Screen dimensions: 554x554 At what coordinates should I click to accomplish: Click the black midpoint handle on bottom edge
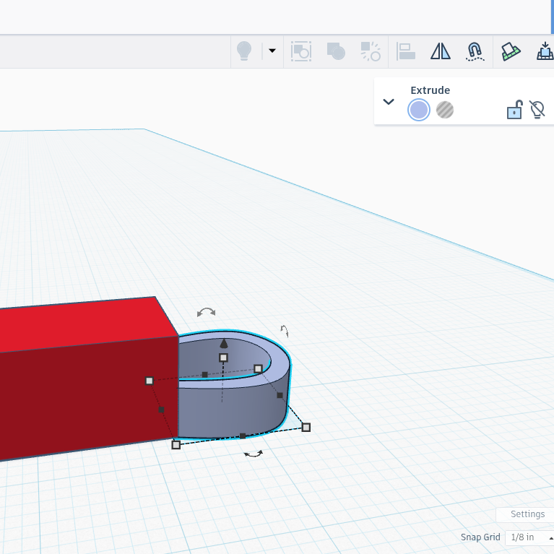[243, 436]
